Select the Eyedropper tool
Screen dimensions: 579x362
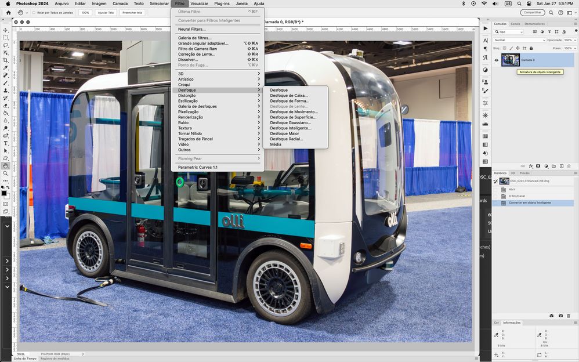pos(5,68)
